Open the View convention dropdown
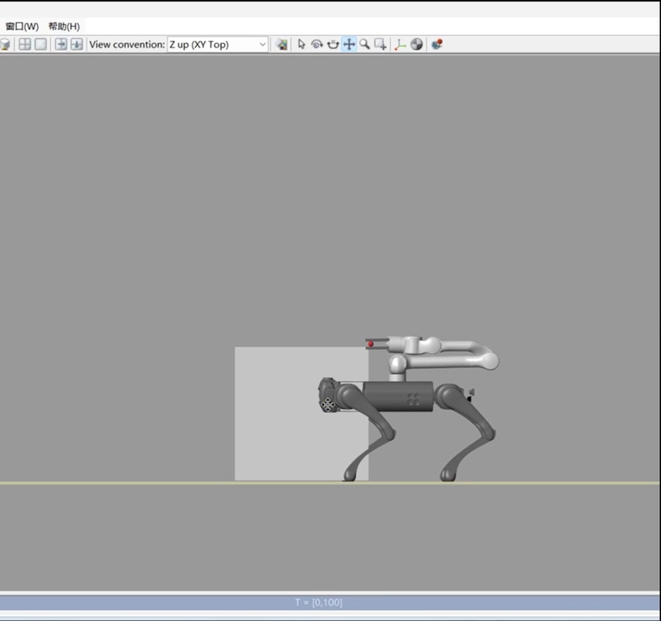Image resolution: width=661 pixels, height=621 pixels. [x=262, y=45]
